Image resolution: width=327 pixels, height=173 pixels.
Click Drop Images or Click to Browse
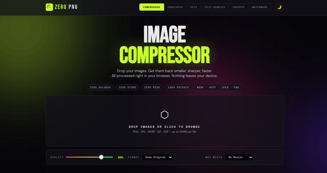[x=164, y=127]
